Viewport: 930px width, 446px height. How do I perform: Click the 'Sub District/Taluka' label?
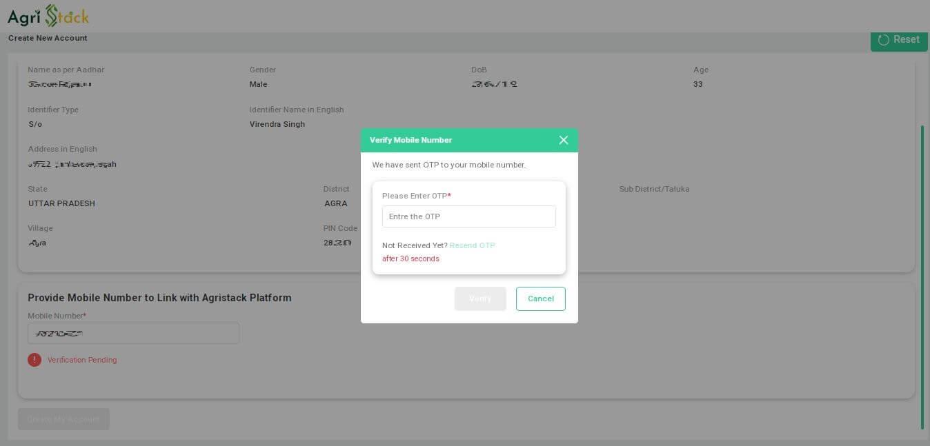(654, 189)
